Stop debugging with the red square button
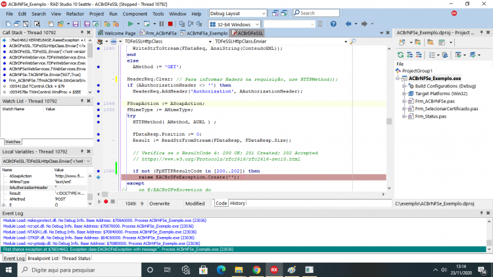 170,24
